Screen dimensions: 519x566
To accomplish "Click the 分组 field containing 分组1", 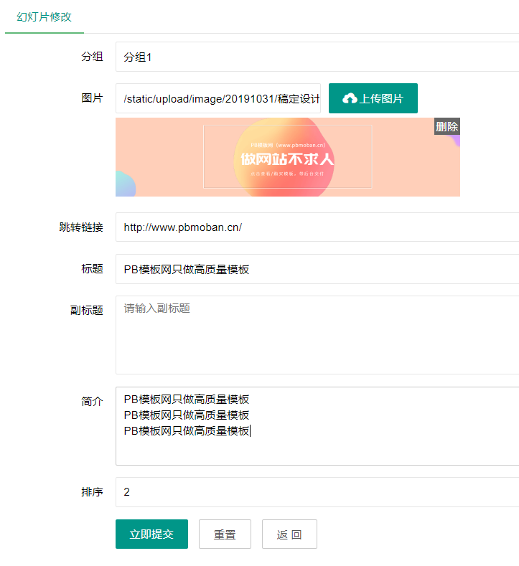I will 316,57.
